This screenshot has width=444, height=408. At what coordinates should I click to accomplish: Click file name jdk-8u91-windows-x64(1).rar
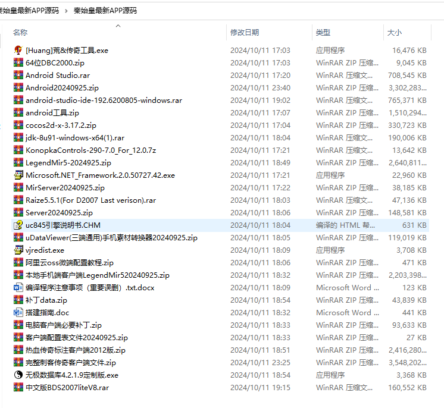[75, 138]
